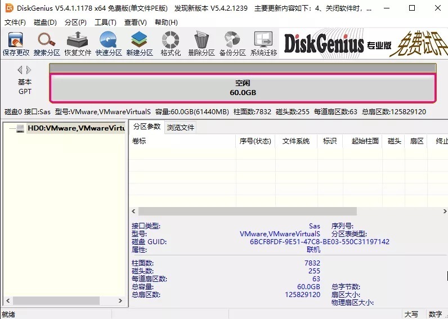
Task: Select the Format (格式化) toolbar icon
Action: [x=171, y=43]
